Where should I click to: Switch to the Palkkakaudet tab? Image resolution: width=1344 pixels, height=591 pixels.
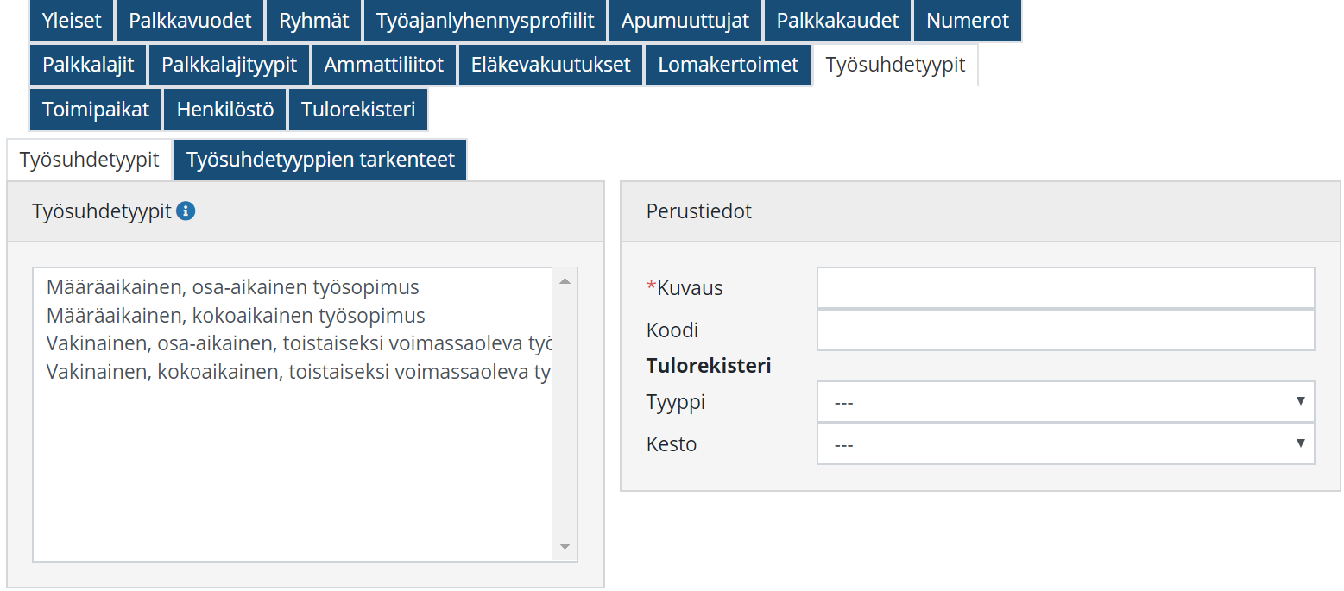coord(837,21)
